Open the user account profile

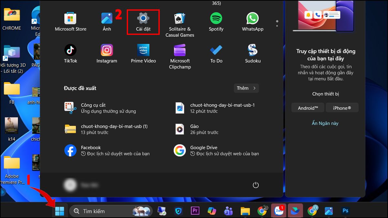[x=81, y=185]
